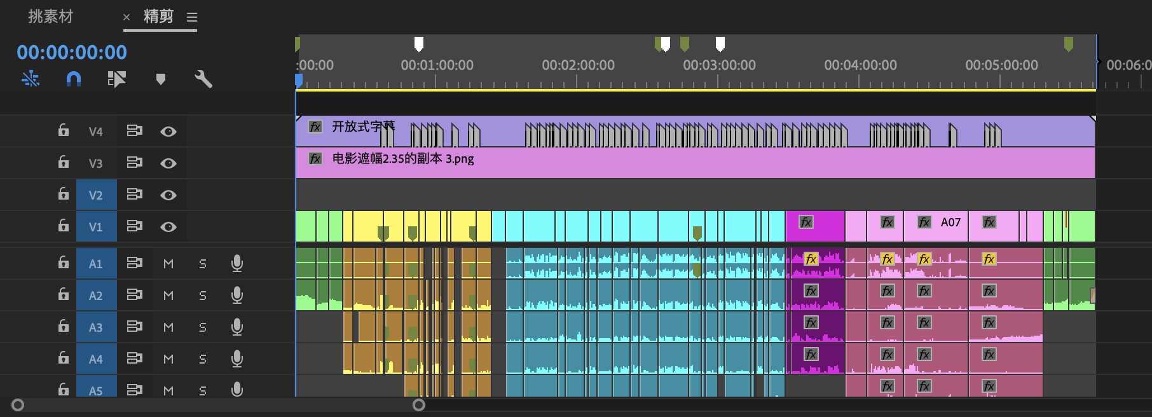This screenshot has width=1152, height=417.
Task: Click the Add Marker icon
Action: tap(161, 79)
